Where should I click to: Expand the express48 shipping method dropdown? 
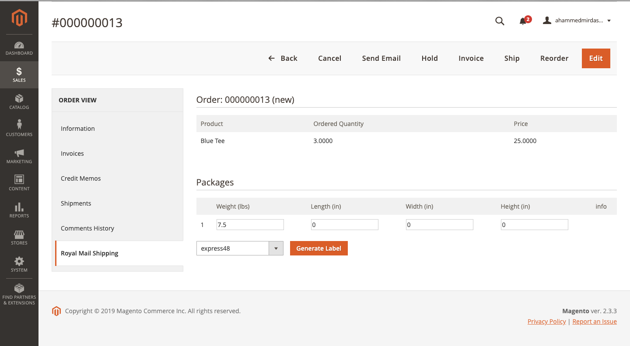coord(276,248)
